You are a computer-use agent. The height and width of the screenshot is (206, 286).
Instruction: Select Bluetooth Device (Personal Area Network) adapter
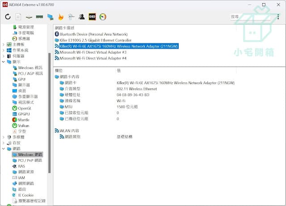tap(93, 34)
